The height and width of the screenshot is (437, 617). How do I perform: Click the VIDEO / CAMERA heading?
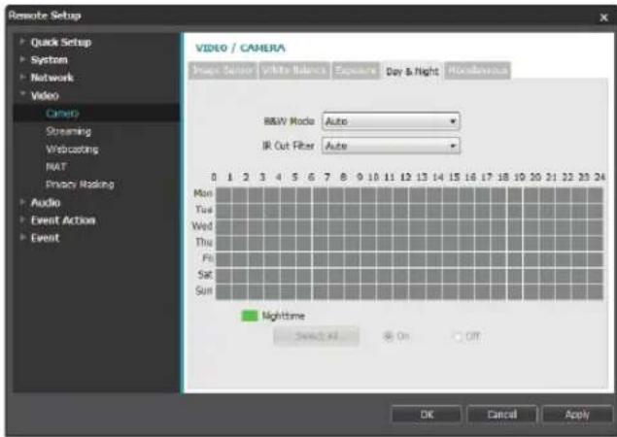[240, 48]
